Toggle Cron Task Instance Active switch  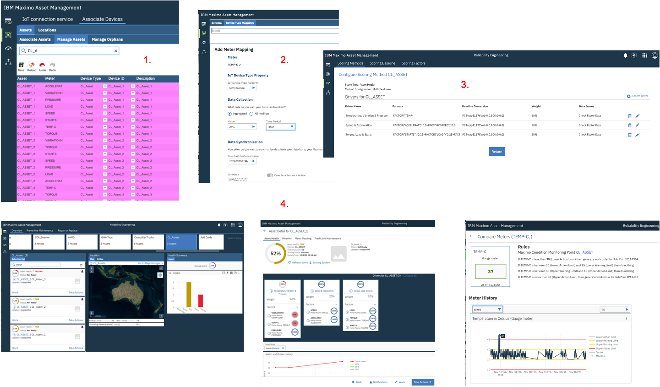(x=270, y=175)
